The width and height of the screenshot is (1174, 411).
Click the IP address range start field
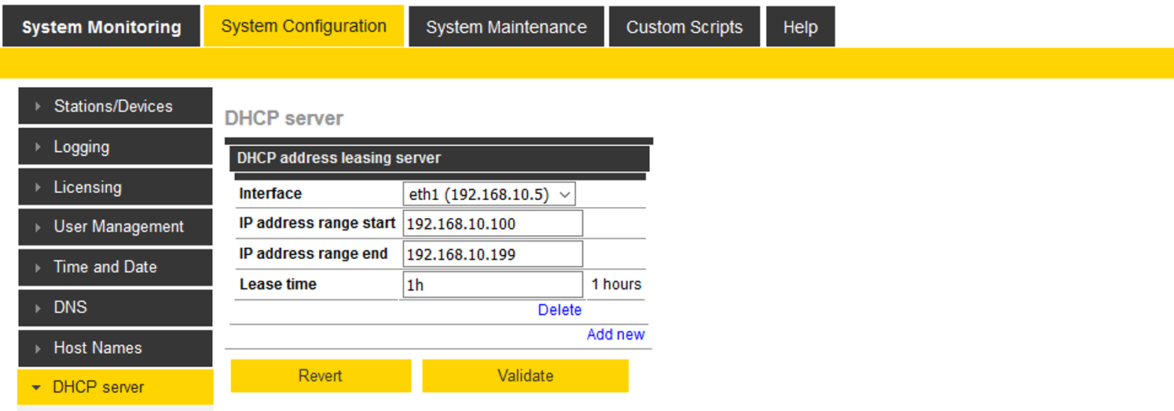point(493,224)
